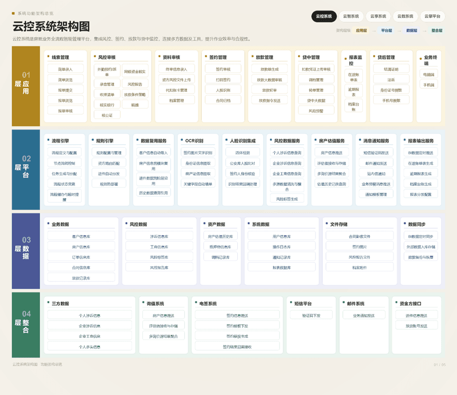The width and height of the screenshot is (457, 395).
Task: Click the 风控审核 card heading
Action: (107, 57)
